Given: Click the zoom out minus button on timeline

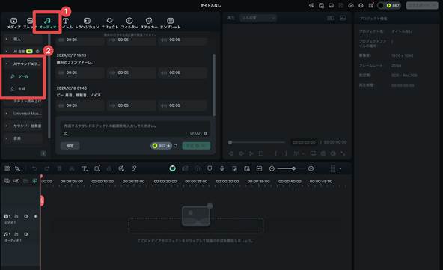Looking at the screenshot, I should [x=272, y=168].
